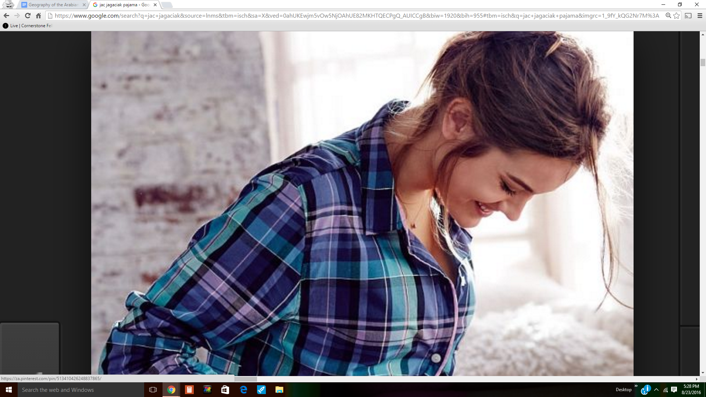Minimize the Chrome window

coord(663,5)
